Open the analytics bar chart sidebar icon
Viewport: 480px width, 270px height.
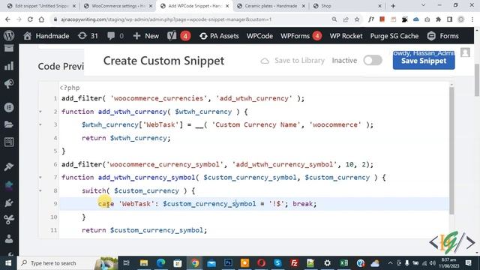pyautogui.click(x=9, y=66)
